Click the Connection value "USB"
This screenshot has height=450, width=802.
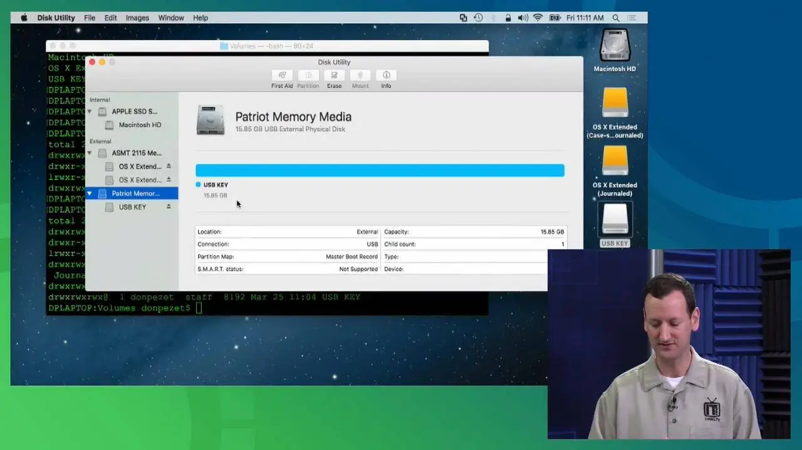(x=372, y=244)
